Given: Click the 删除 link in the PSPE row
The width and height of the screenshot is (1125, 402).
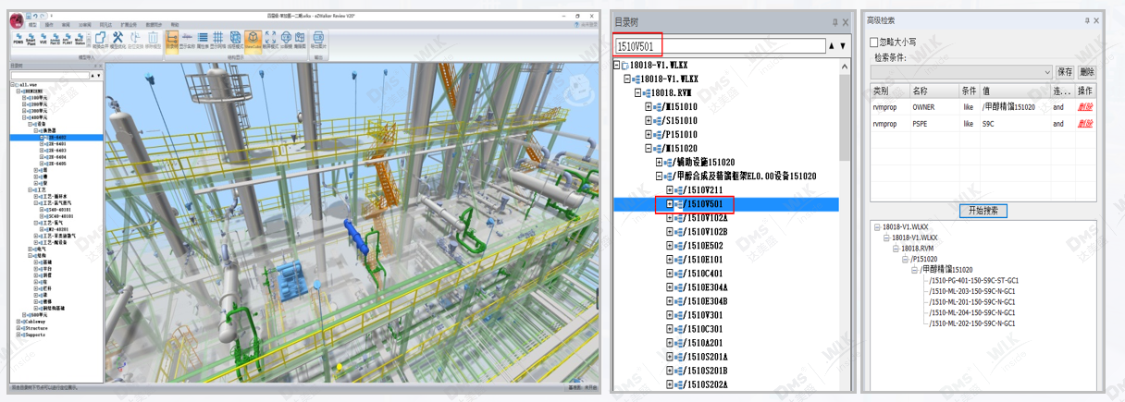Looking at the screenshot, I should tap(1084, 123).
